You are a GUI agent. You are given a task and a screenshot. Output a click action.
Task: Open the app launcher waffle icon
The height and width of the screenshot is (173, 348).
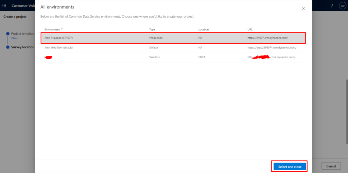tap(4, 6)
